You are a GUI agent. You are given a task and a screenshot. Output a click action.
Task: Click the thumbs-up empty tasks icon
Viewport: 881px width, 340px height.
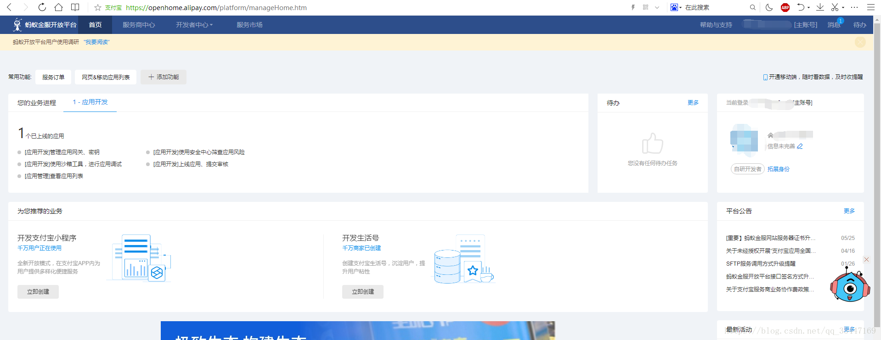pos(652,143)
